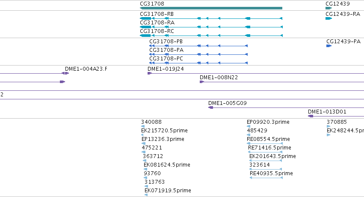Click the EK201643.5prime EST label

point(272,156)
